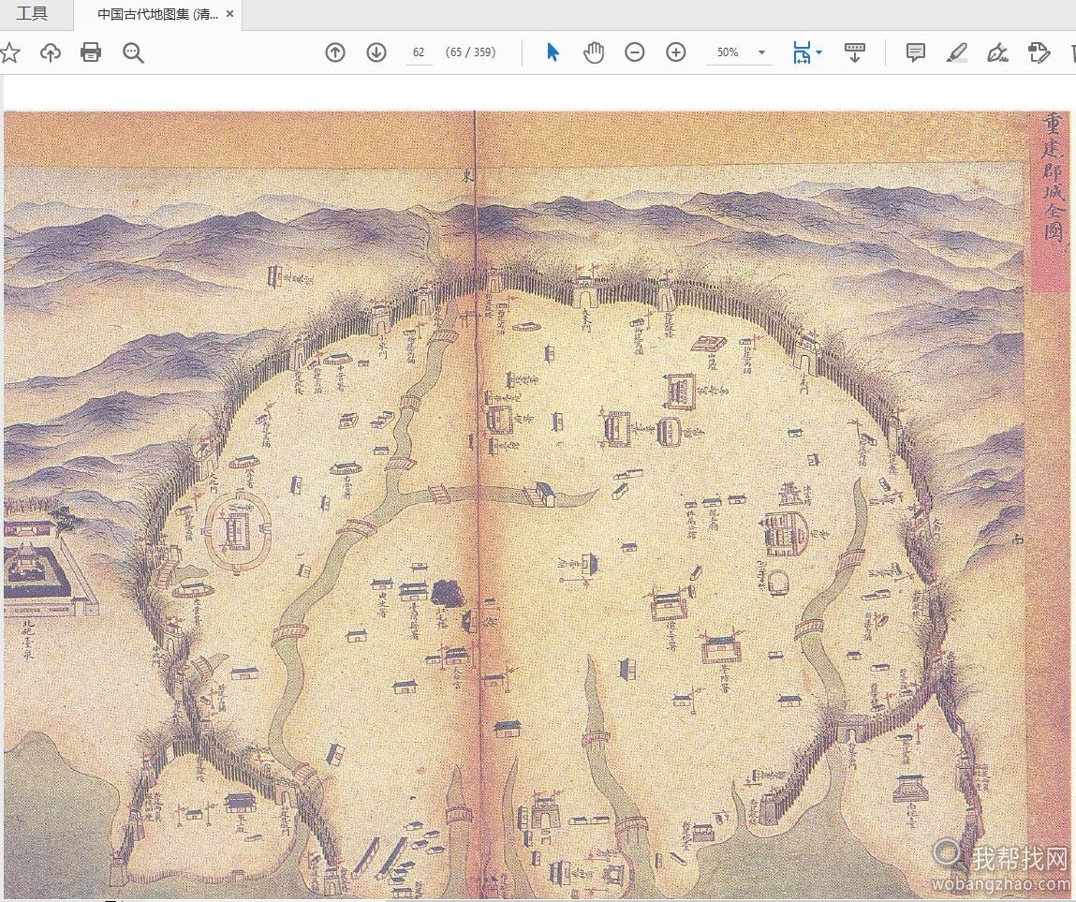The width and height of the screenshot is (1076, 902).
Task: Go to the previous page with the up arrow
Action: 335,52
